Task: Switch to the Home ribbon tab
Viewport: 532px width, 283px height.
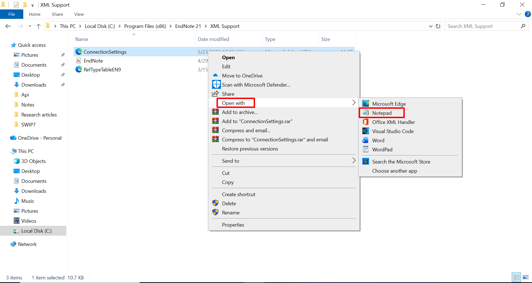Action: [35, 14]
